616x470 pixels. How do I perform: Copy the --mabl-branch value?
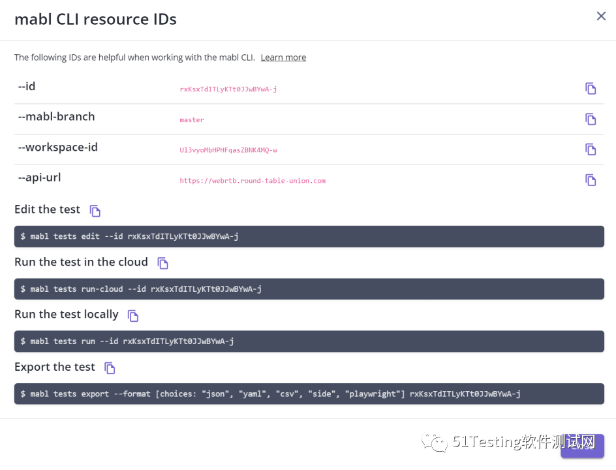(591, 119)
